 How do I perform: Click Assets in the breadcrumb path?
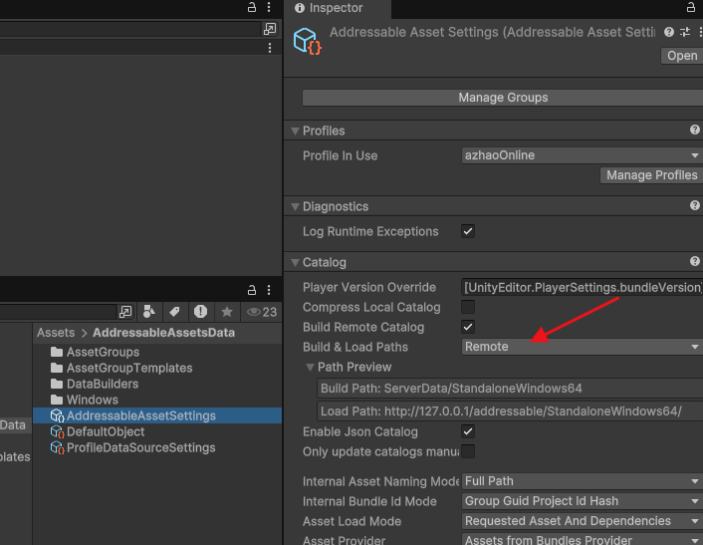tap(56, 333)
